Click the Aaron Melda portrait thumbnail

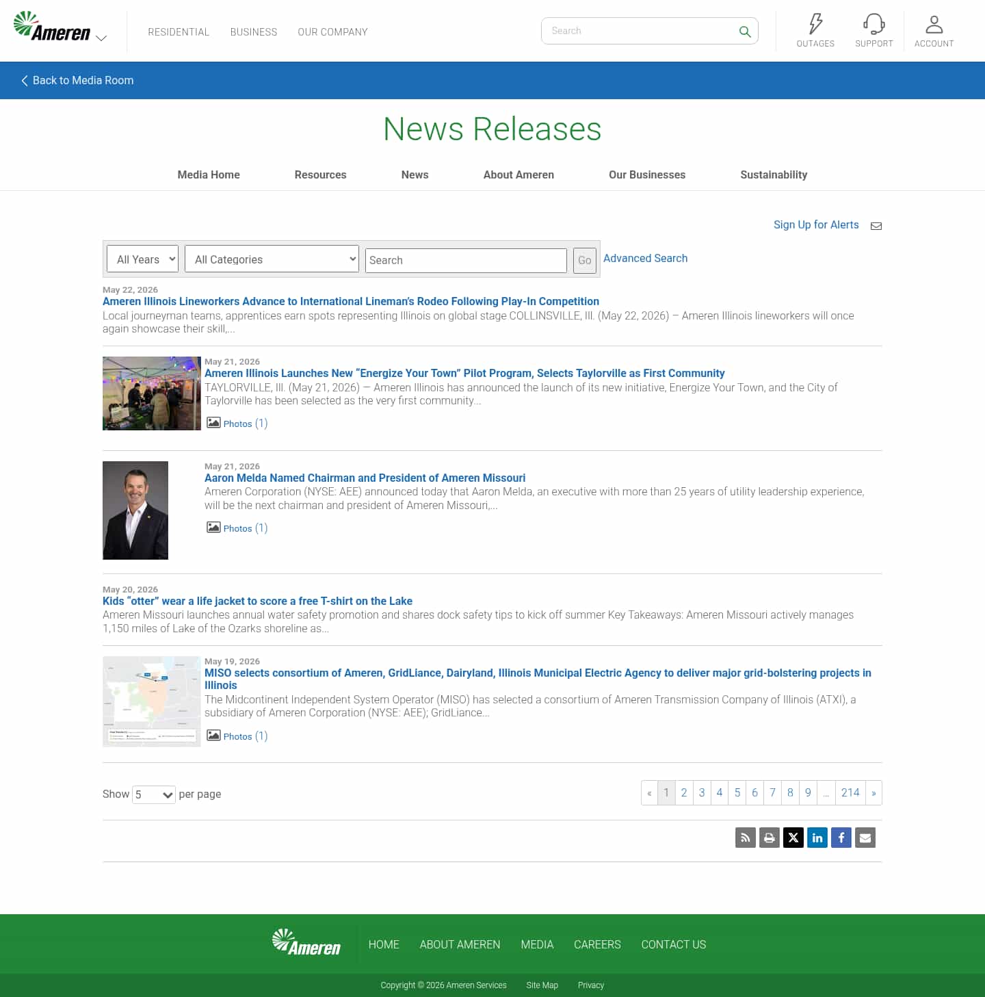(x=135, y=510)
